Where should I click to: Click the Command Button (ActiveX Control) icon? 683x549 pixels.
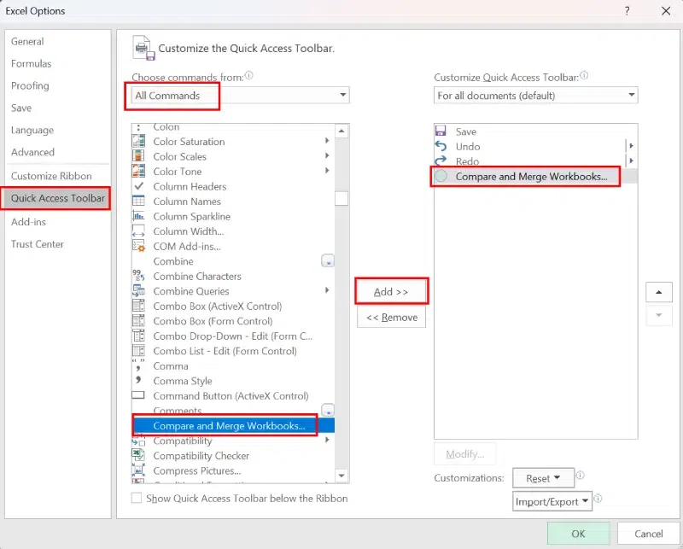pos(138,395)
